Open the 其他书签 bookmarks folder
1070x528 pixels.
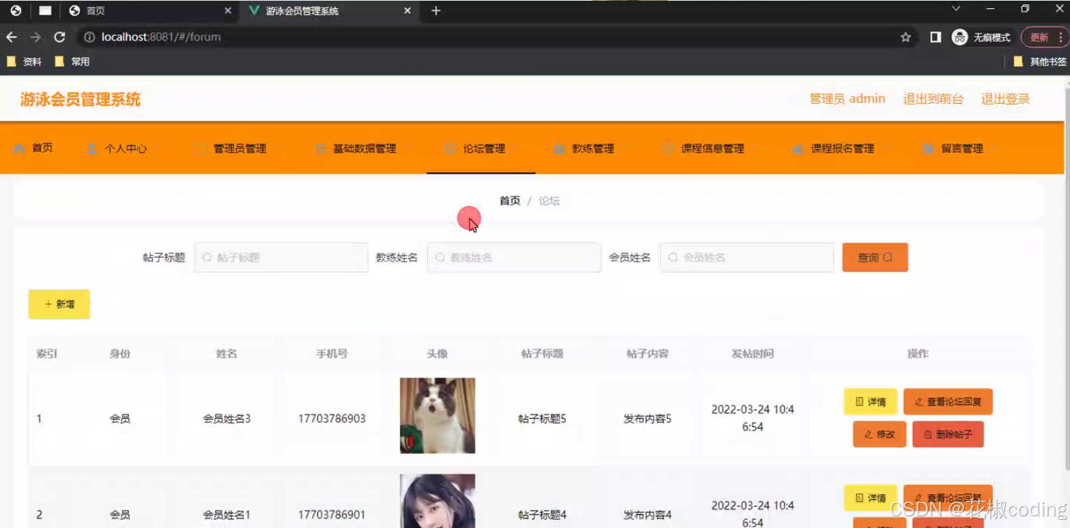pos(1040,62)
